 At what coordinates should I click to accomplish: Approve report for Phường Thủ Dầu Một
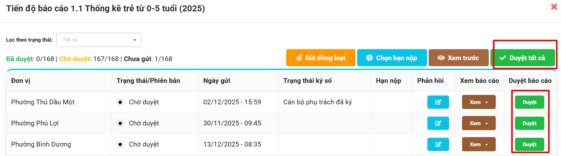coord(529,102)
